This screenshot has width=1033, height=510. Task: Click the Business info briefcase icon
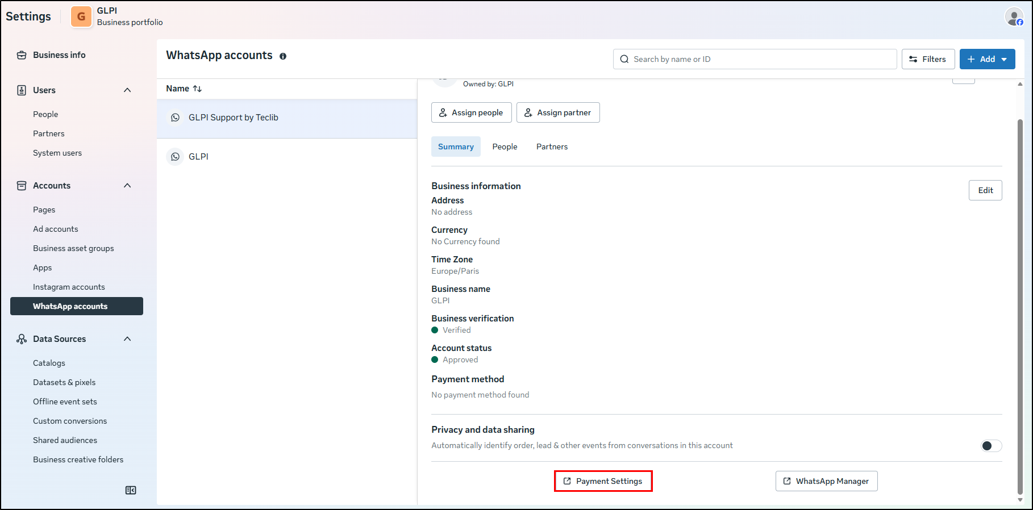pos(22,55)
